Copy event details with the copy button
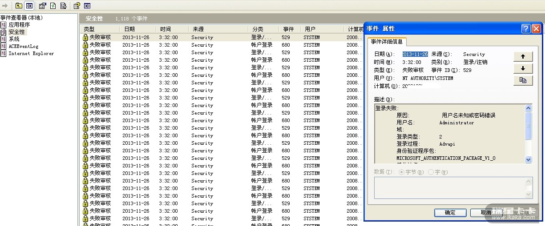Image resolution: width=545 pixels, height=226 pixels. pyautogui.click(x=523, y=80)
